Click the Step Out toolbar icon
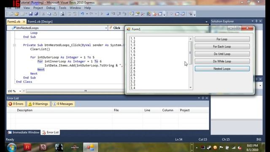The image size is (270, 152). pos(124,14)
